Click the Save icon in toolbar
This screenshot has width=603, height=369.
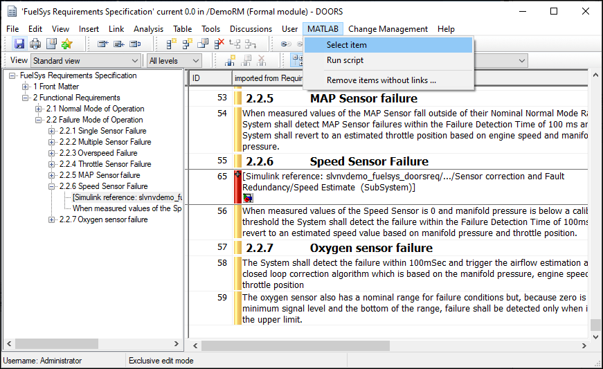click(x=19, y=44)
